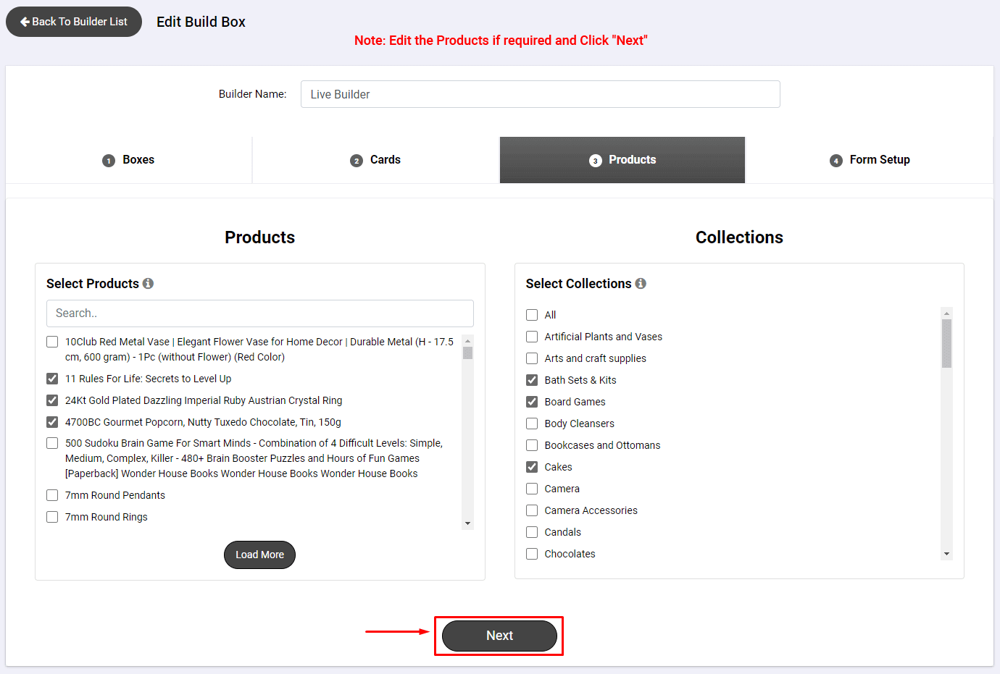Click the step 4 circle icon for Form Setup
Viewport: 1000px width, 674px height.
836,161
